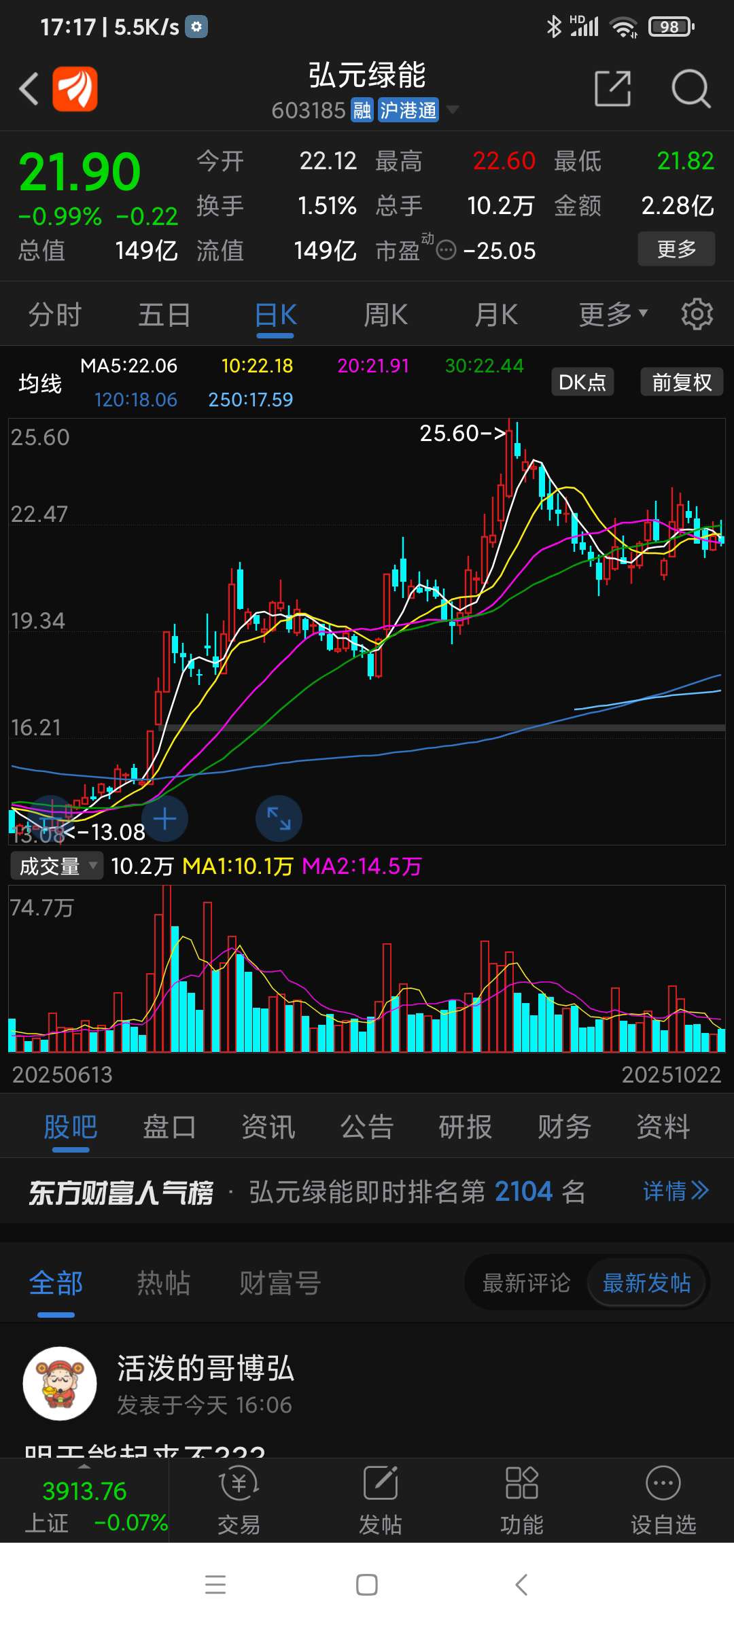Switch to 分时 chart tab
734x1631 pixels.
tap(55, 315)
